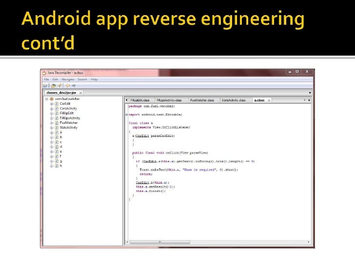
Task: Open the File menu
Action: tap(46, 79)
